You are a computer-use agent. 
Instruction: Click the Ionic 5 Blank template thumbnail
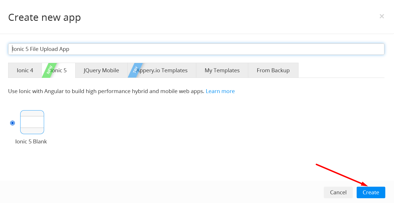32,122
